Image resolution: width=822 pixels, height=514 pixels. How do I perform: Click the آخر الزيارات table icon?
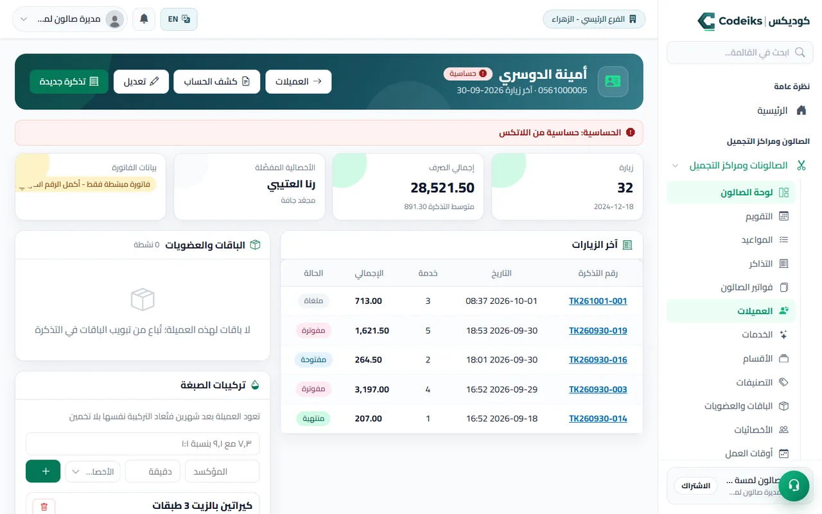(627, 245)
